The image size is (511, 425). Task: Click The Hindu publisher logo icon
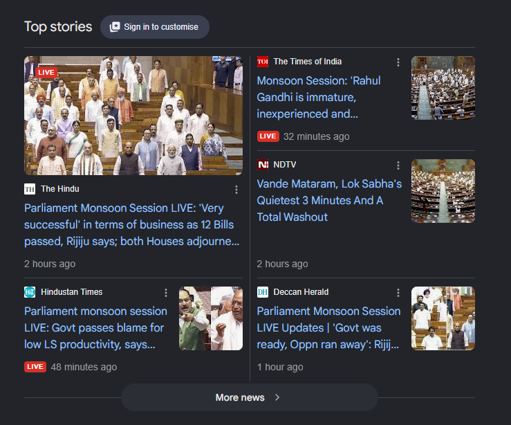tap(30, 189)
